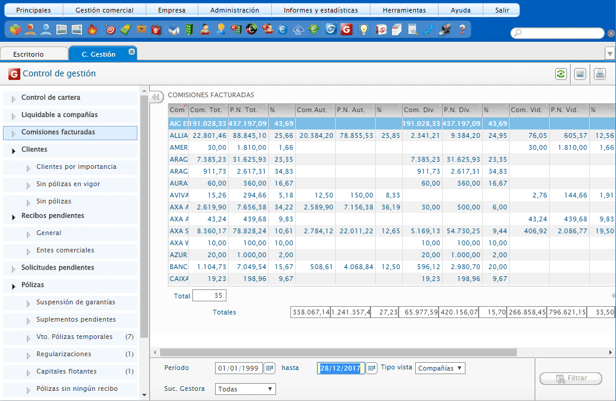Open the red-shirt user toolbar icon
Viewport: 616px width, 401px height.
click(30, 29)
